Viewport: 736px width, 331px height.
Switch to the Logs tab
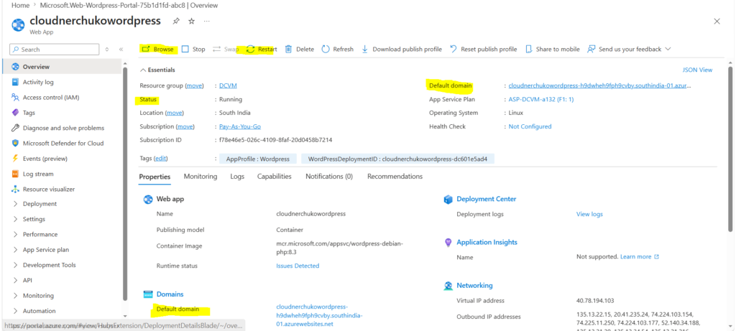click(x=237, y=177)
